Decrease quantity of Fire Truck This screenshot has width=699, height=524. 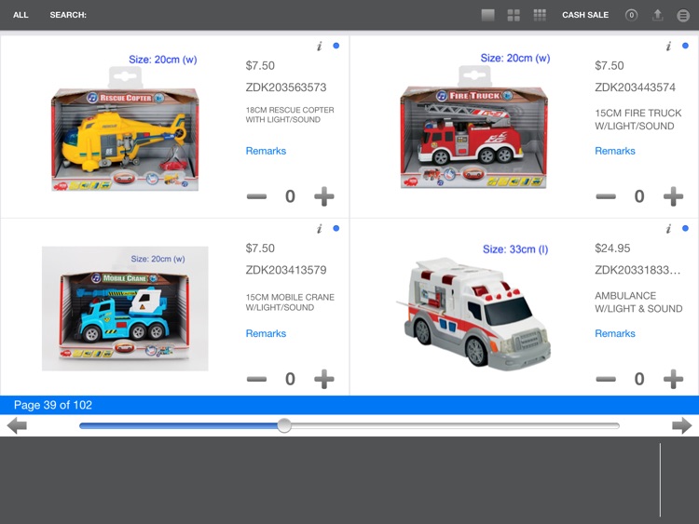click(606, 196)
